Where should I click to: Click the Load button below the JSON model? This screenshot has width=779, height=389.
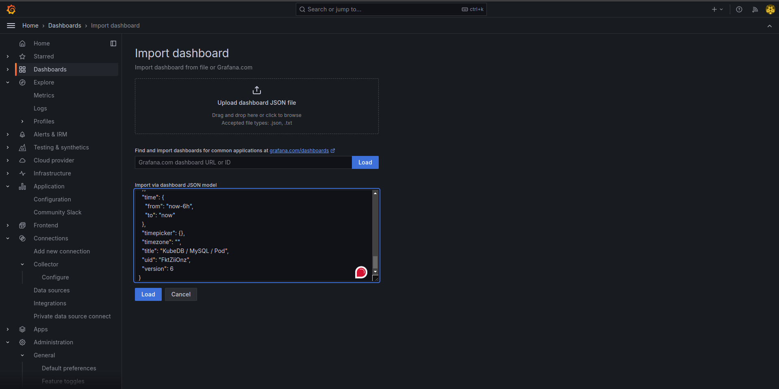[x=148, y=294]
